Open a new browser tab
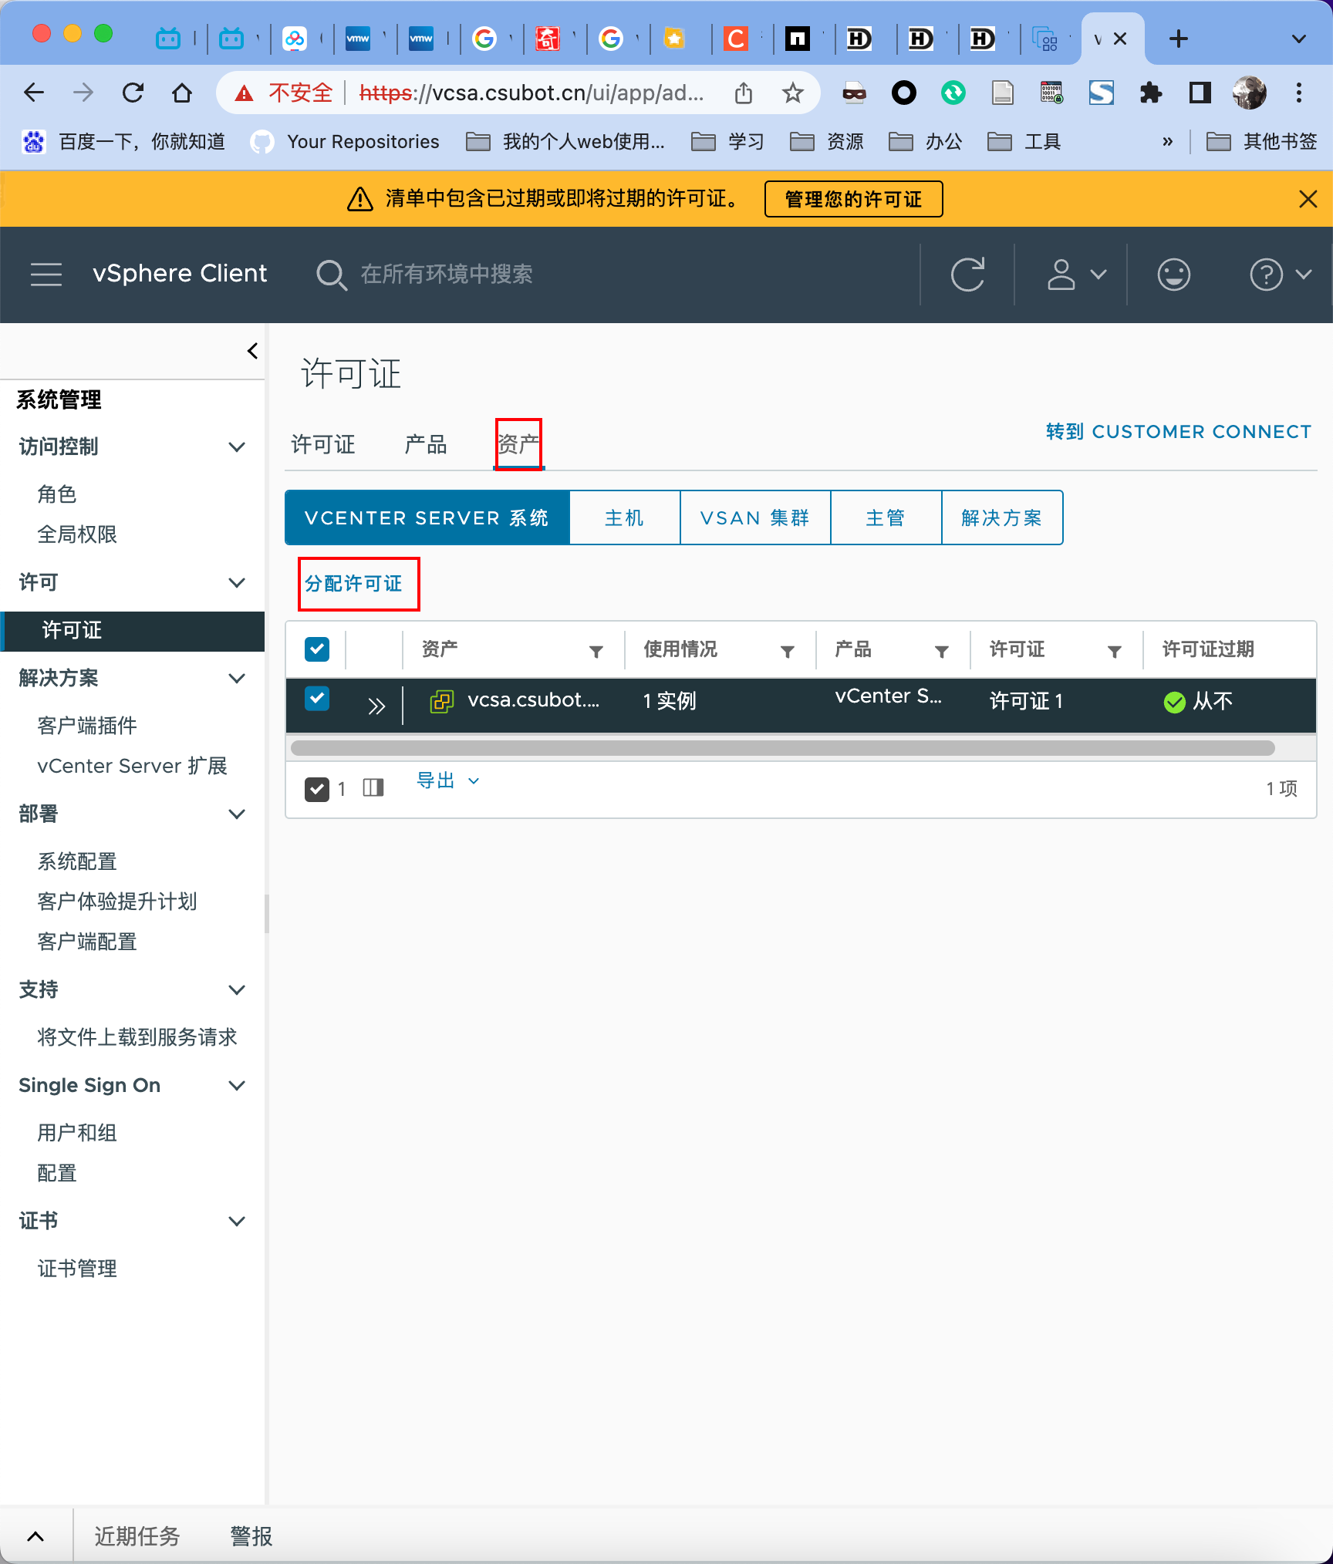This screenshot has height=1564, width=1333. [x=1179, y=39]
